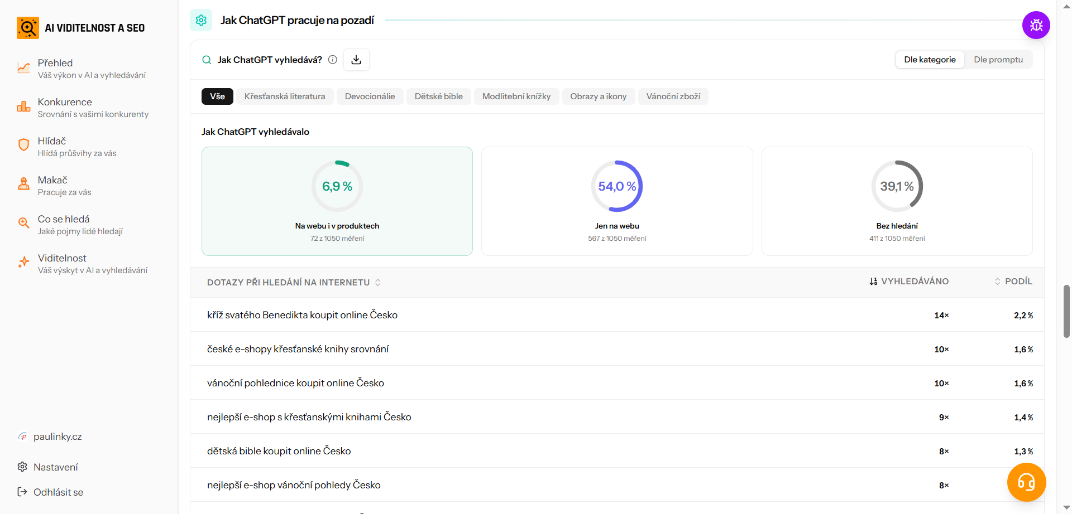Select the Na webu i v produktech card
1072x514 pixels.
337,201
